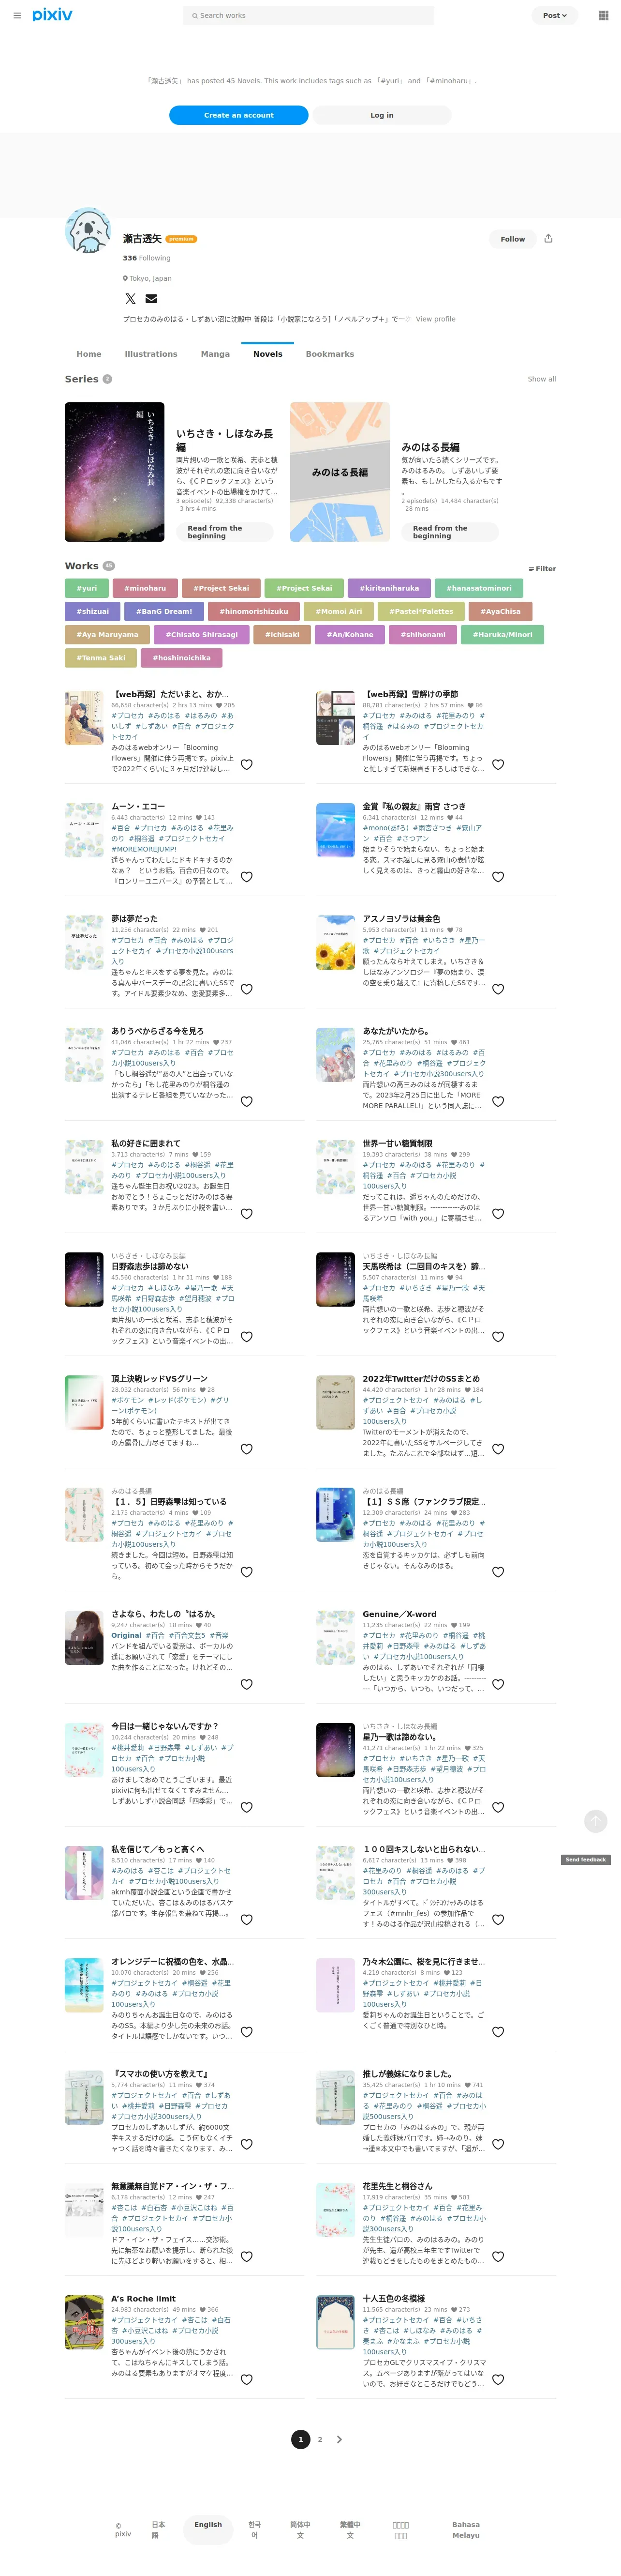This screenshot has width=621, height=2576.
Task: Switch to the Illustrations tab
Action: [151, 354]
